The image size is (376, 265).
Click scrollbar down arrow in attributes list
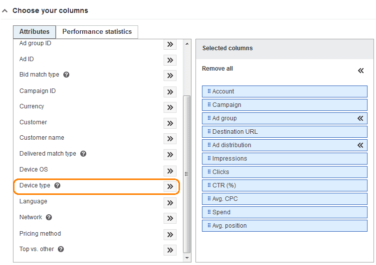187,258
